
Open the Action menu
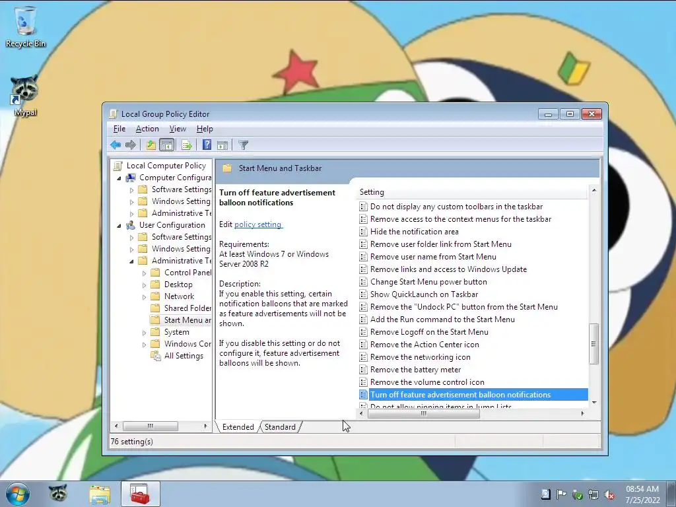tap(147, 129)
